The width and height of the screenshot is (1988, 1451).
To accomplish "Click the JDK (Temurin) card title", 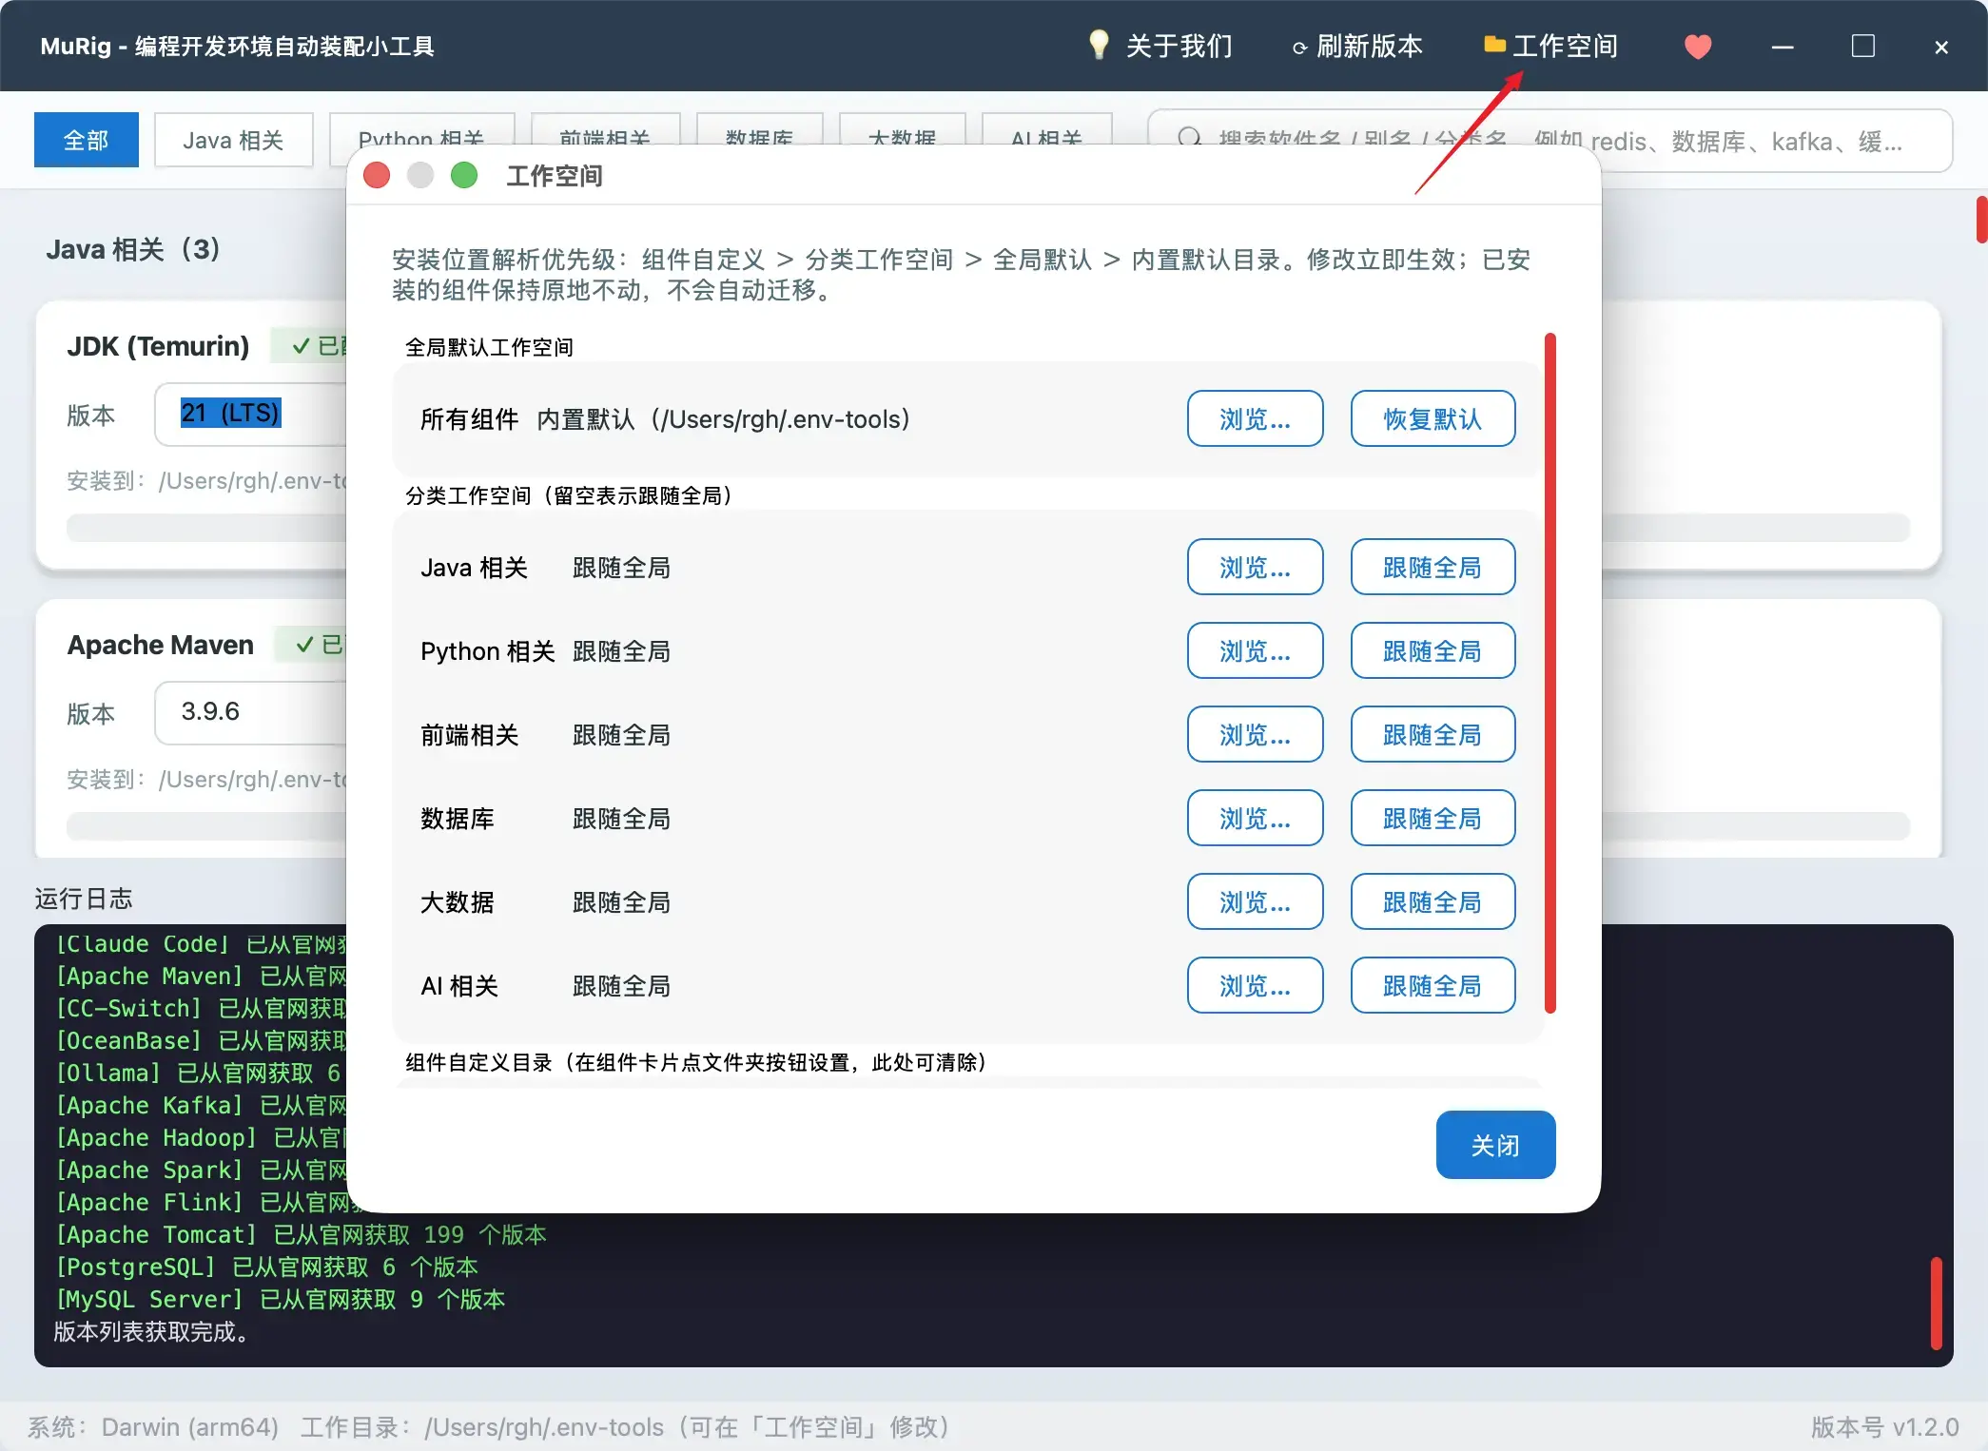I will pos(158,346).
